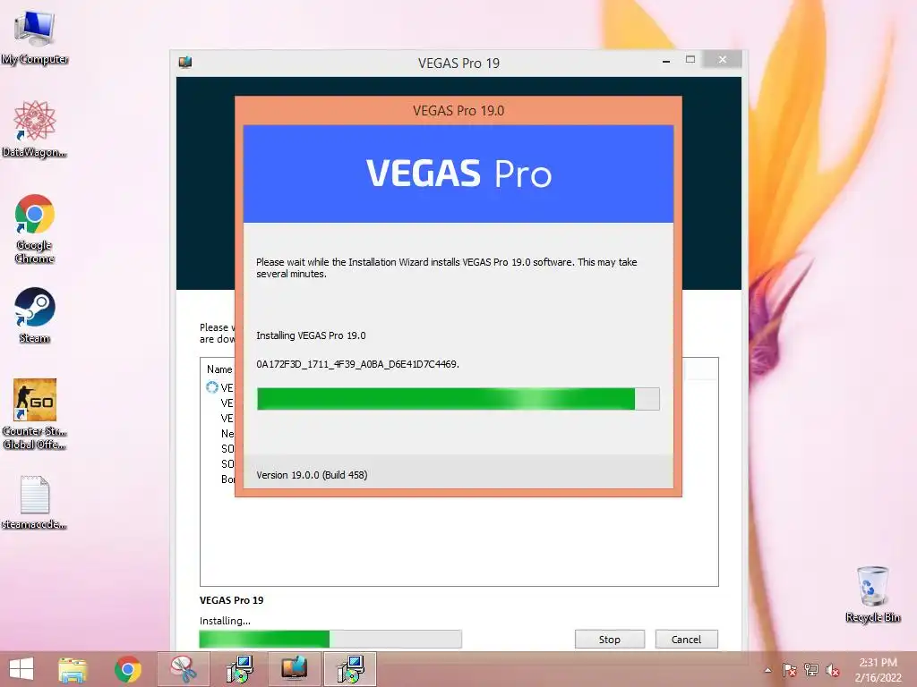Select the active installer taskbar icon
This screenshot has width=917, height=687.
click(x=350, y=669)
